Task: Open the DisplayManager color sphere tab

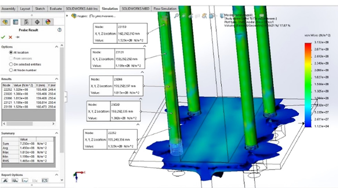Action: pyautogui.click(x=48, y=22)
